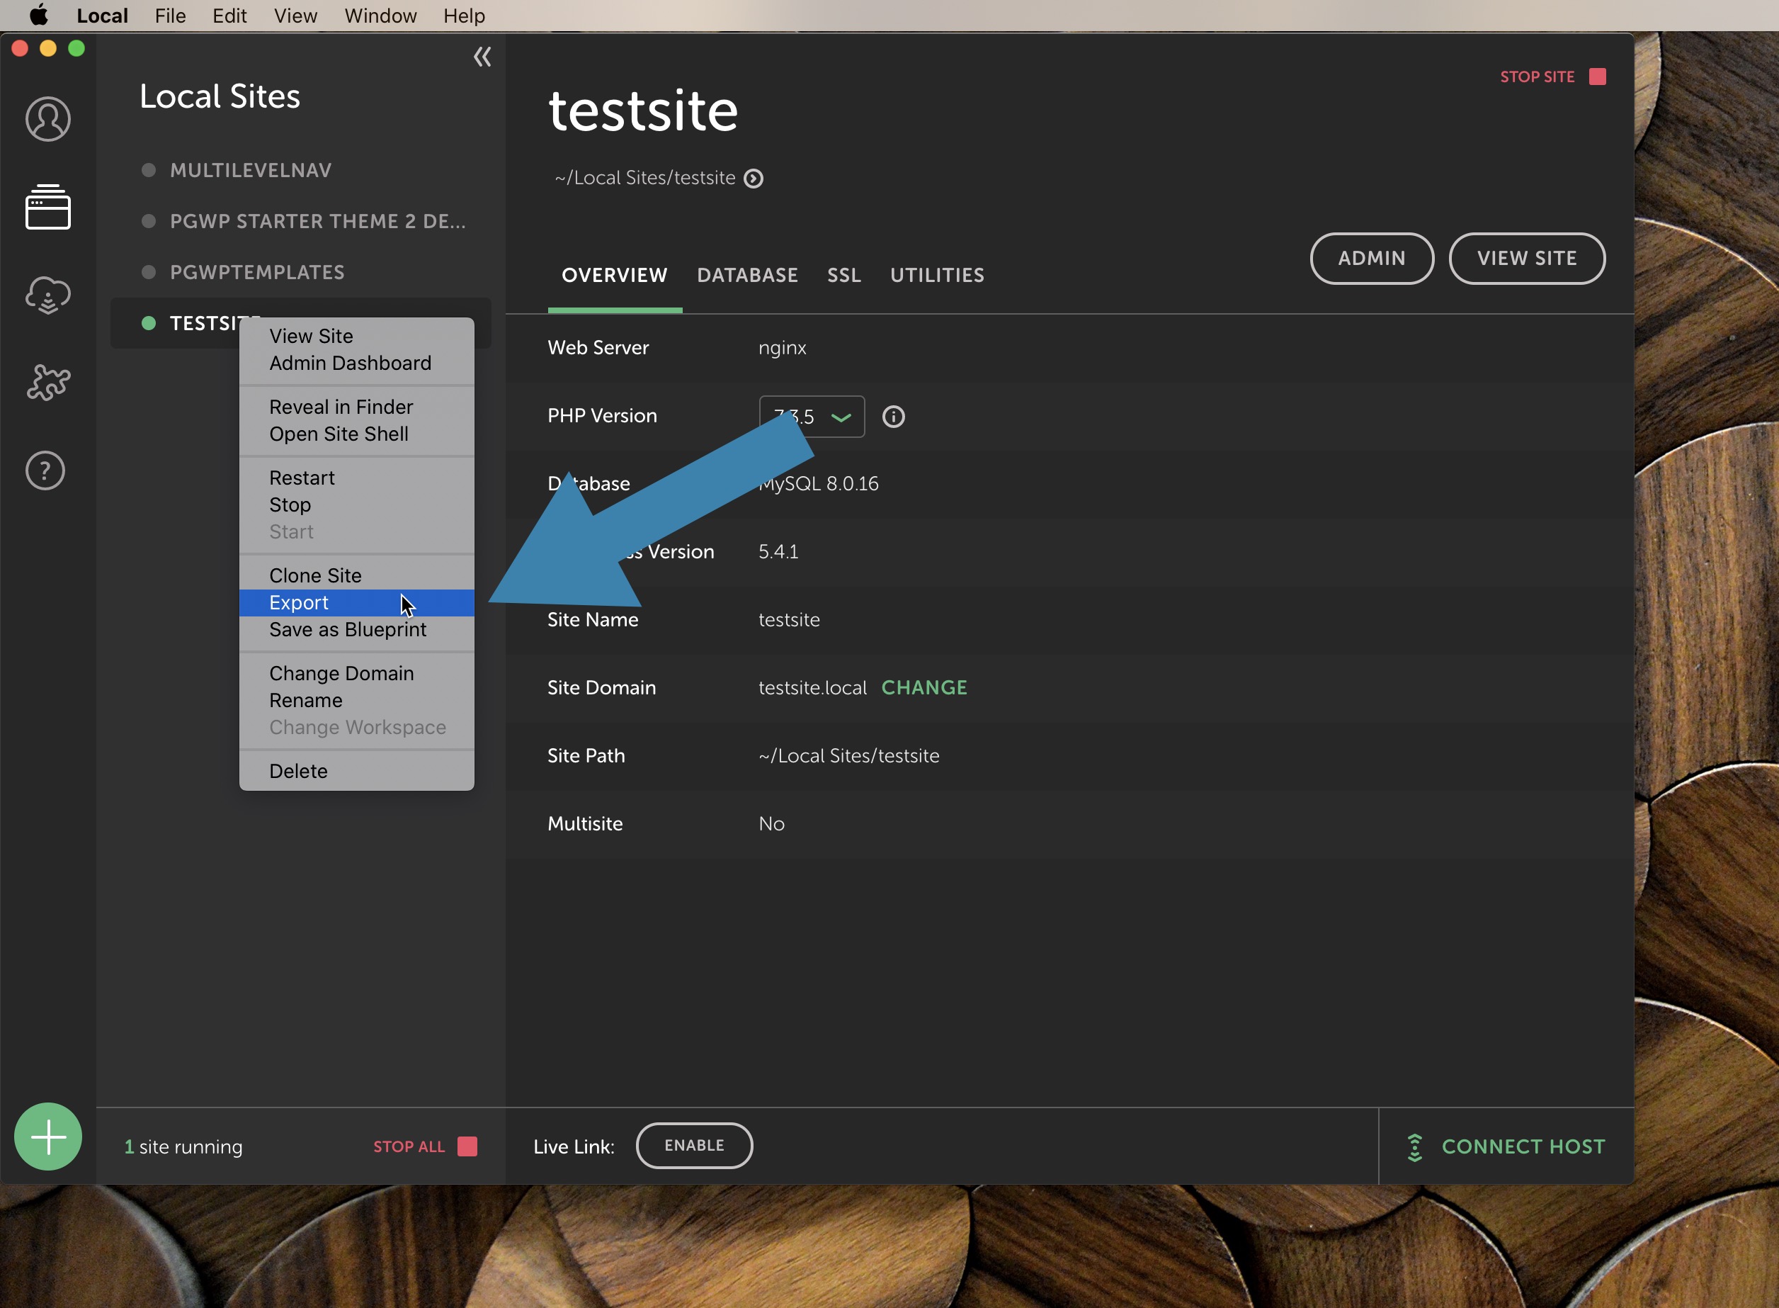This screenshot has height=1308, width=1779.
Task: Click the red Stop All square icon
Action: coord(467,1146)
